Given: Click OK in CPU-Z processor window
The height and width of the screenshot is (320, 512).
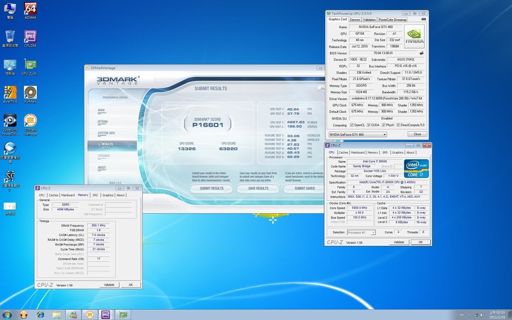Looking at the screenshot, I should coord(420,242).
